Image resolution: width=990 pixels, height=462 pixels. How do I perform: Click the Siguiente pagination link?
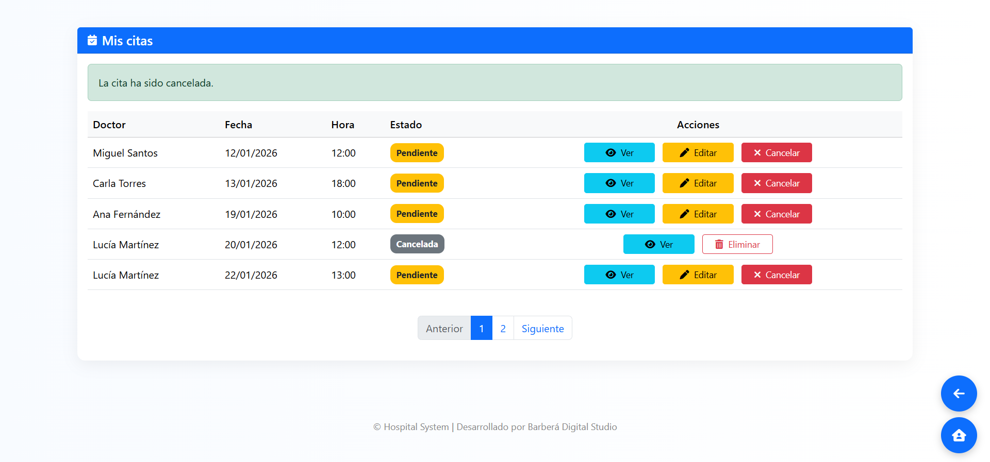click(x=542, y=328)
